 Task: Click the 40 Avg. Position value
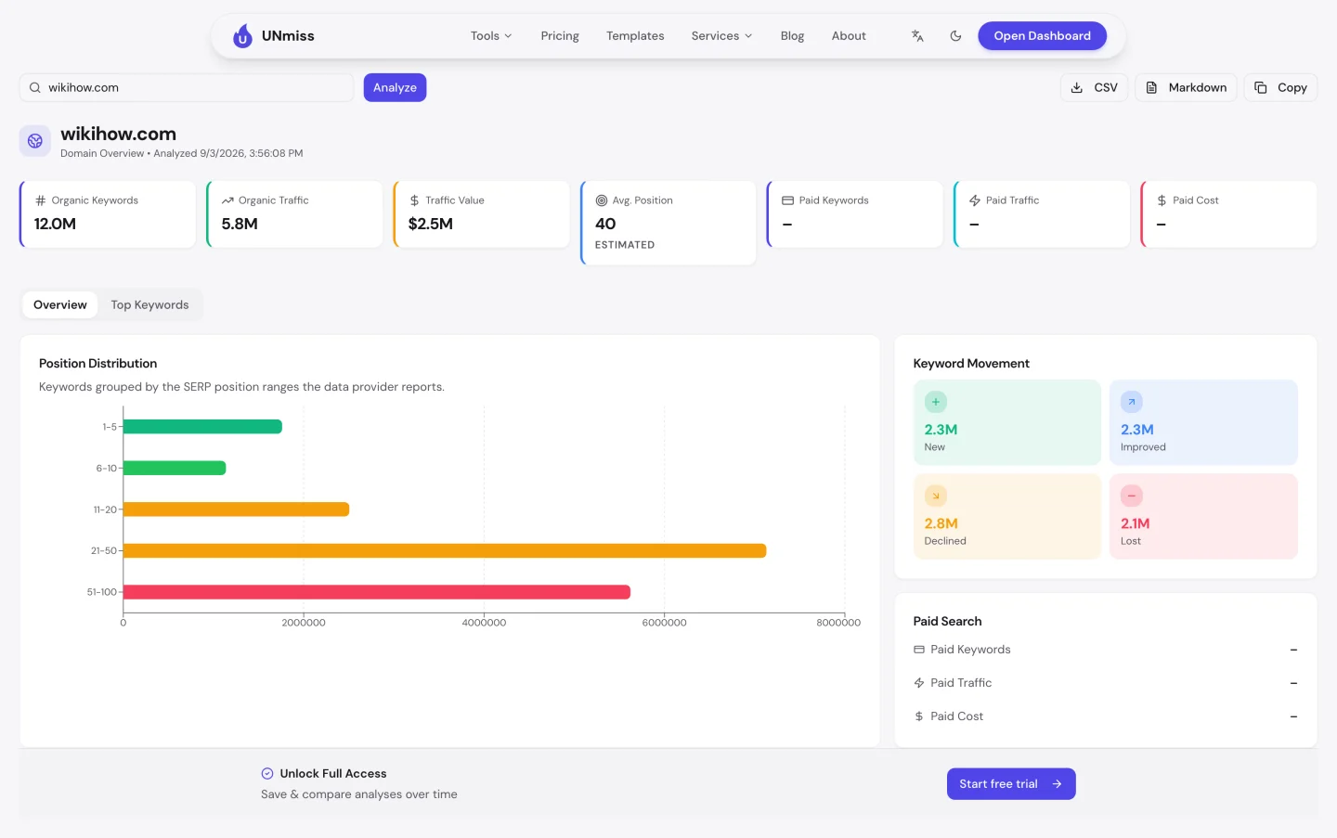pyautogui.click(x=605, y=224)
